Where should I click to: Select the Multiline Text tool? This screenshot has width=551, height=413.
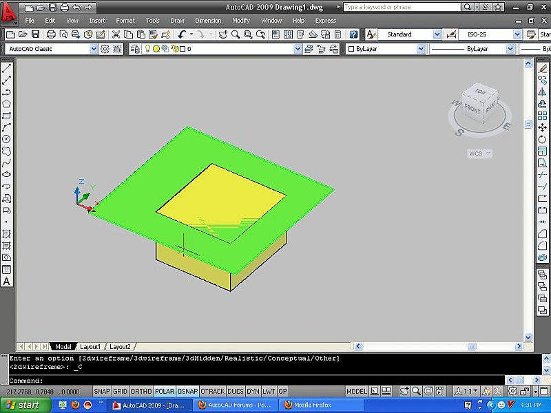click(6, 281)
